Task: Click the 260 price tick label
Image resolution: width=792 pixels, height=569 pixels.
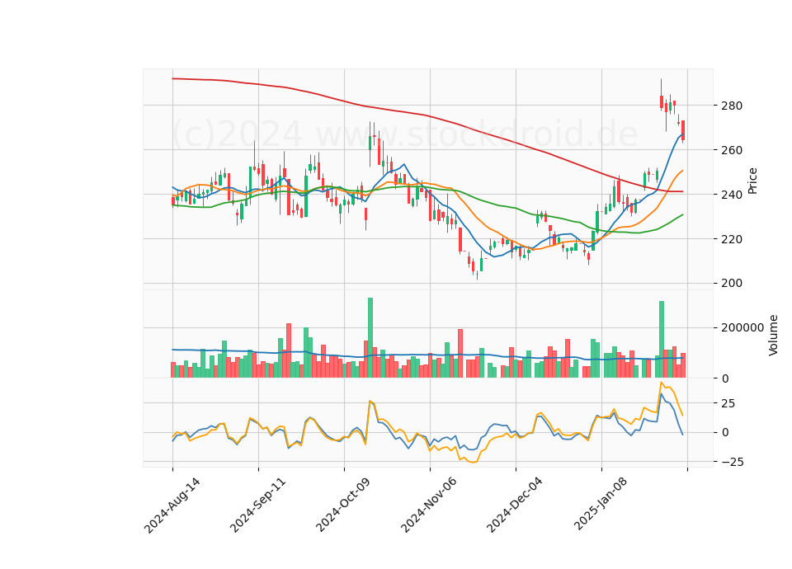Action: tap(733, 150)
